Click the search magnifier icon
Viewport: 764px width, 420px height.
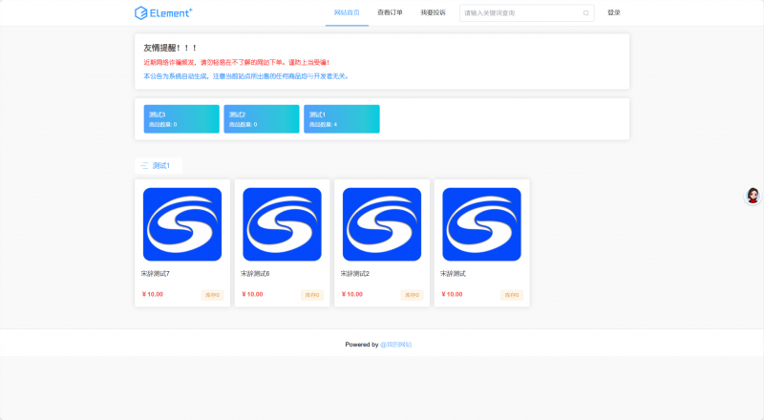(x=585, y=13)
